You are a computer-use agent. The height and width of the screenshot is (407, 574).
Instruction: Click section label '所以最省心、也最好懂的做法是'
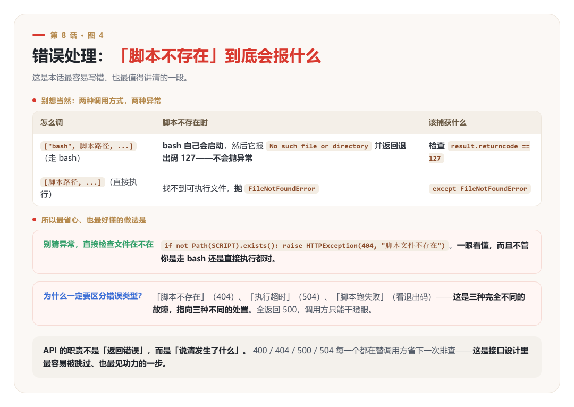click(x=94, y=220)
